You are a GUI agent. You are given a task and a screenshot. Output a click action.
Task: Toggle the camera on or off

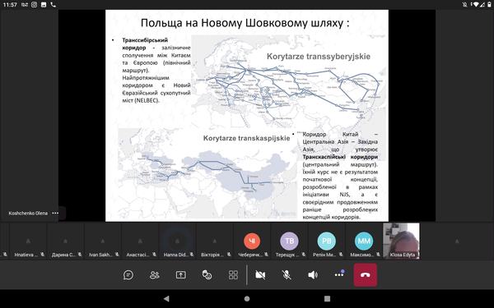click(260, 275)
